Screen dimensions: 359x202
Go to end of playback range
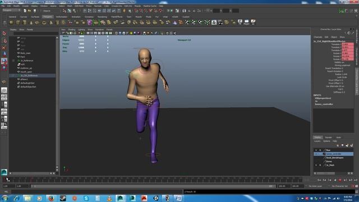[356, 180]
